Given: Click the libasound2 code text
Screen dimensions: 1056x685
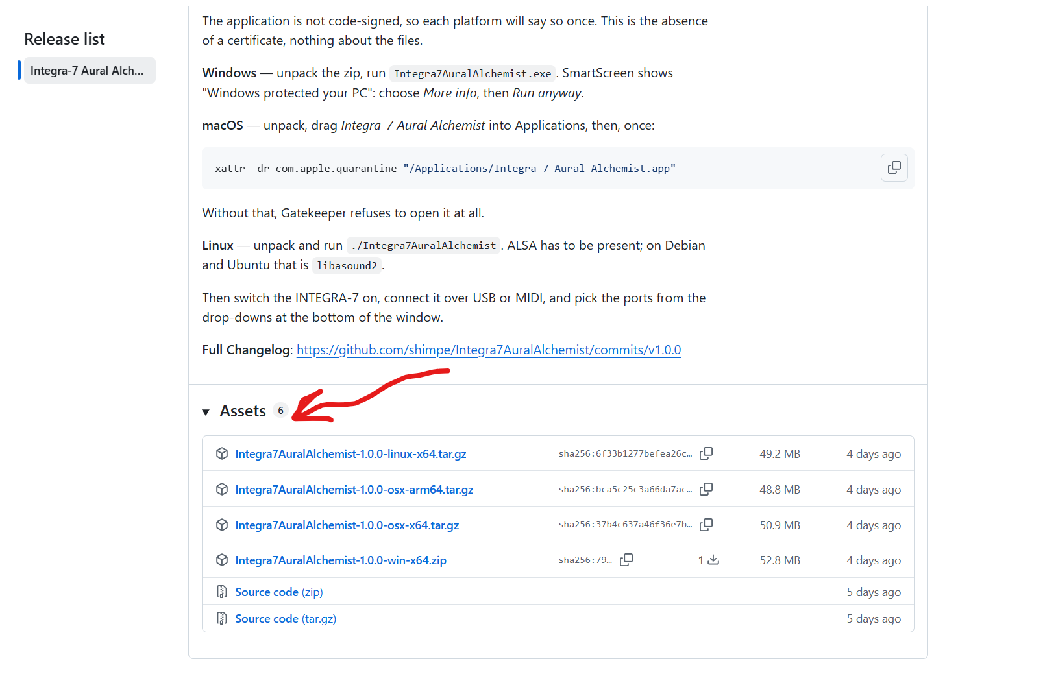Looking at the screenshot, I should [x=347, y=266].
